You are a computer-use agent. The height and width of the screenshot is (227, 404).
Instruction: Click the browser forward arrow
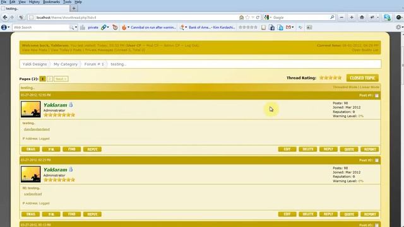point(12,18)
